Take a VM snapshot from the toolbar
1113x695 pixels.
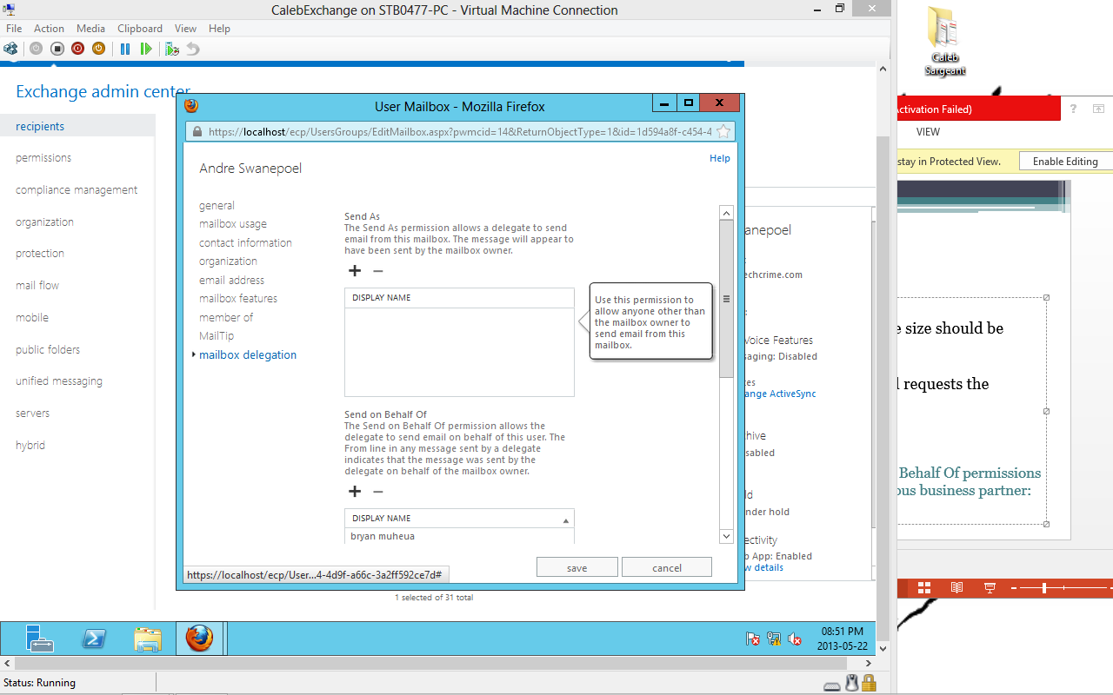tap(172, 49)
